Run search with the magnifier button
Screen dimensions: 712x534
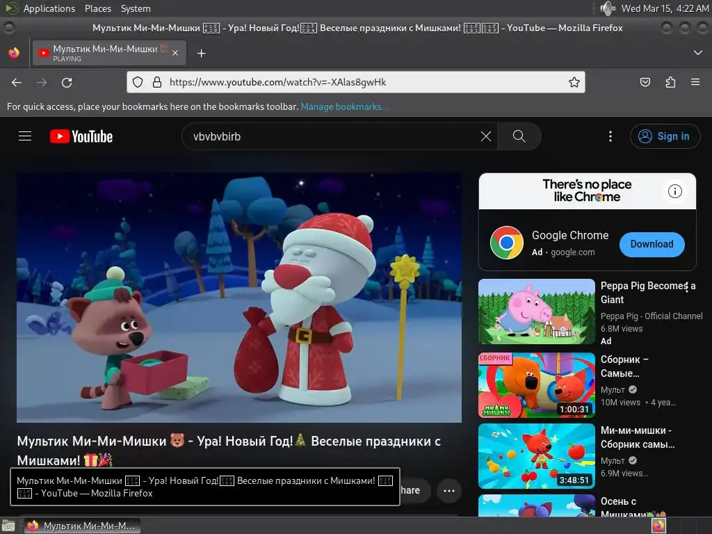[519, 136]
